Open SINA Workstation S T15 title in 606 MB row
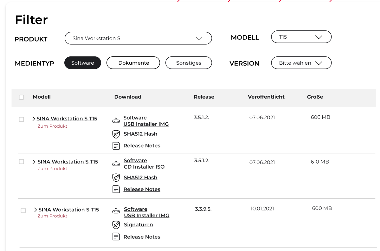Viewport: 380px width, 251px height. (67, 119)
